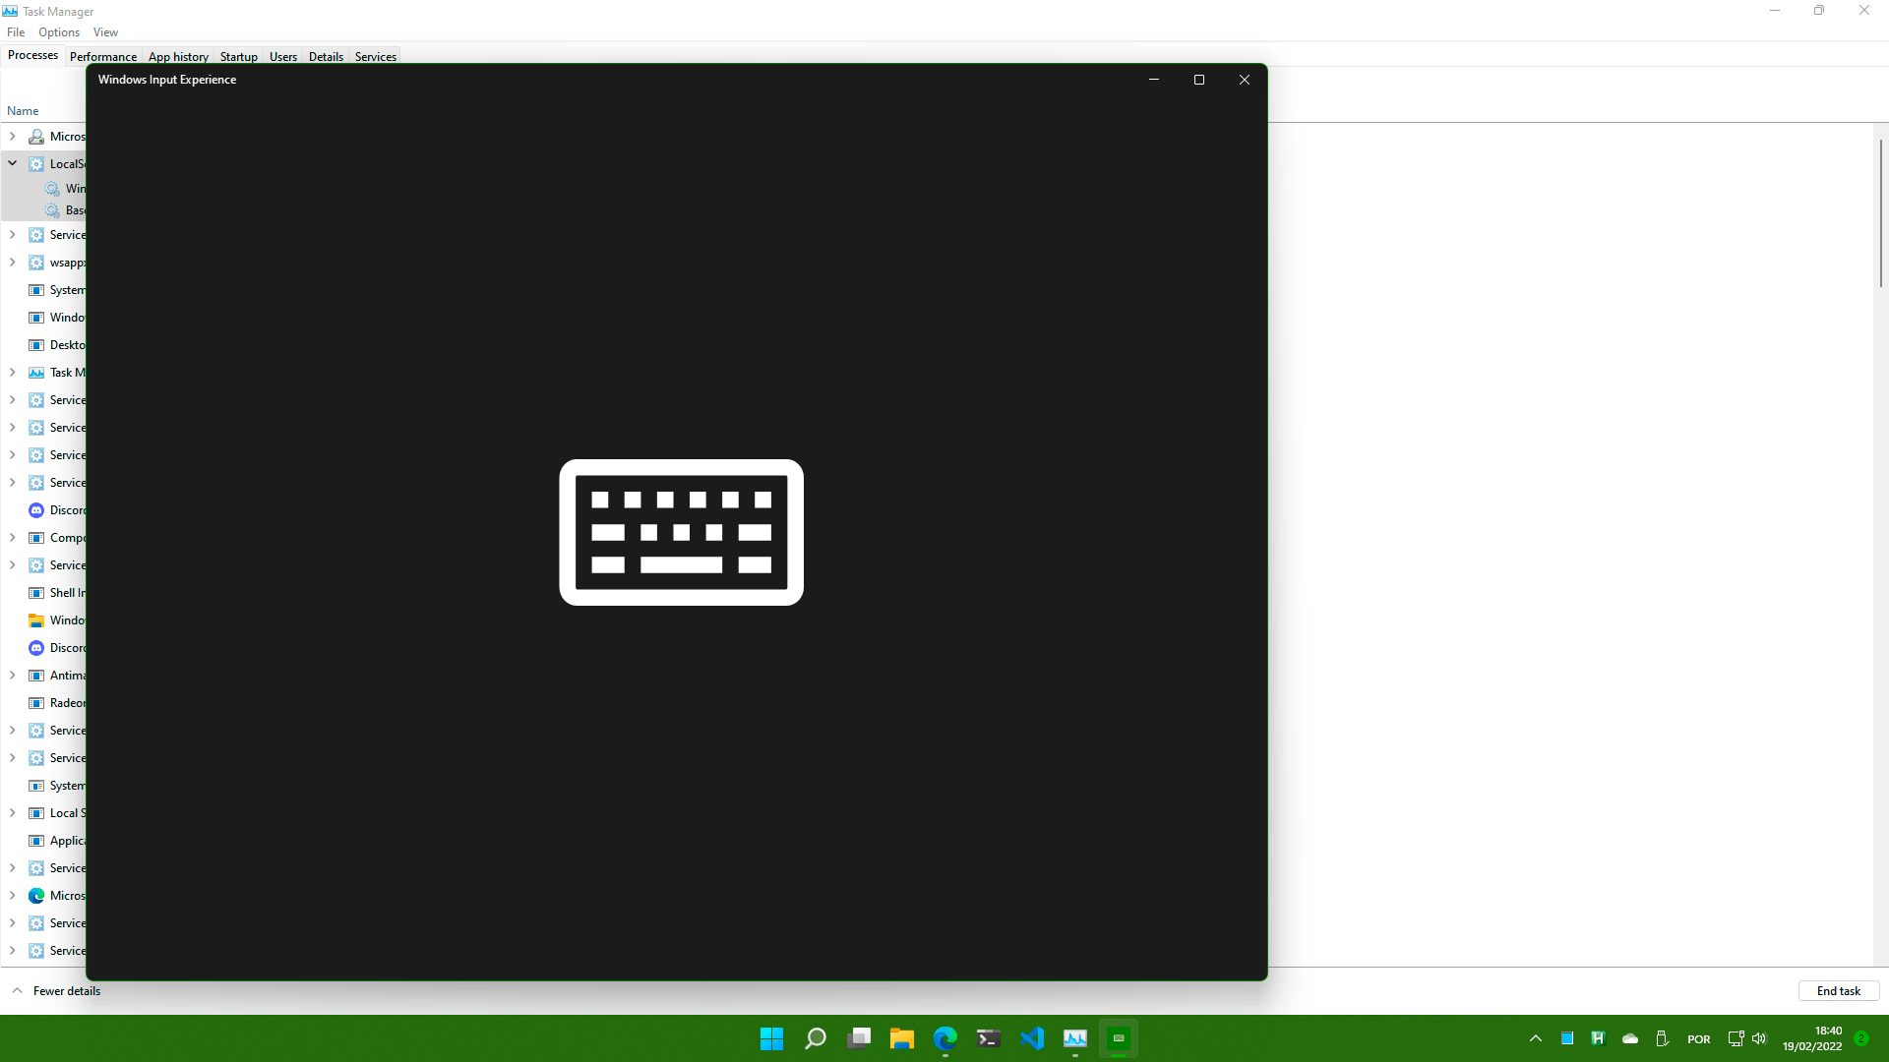Click Fewer details link
This screenshot has width=1889, height=1062.
pyautogui.click(x=67, y=991)
